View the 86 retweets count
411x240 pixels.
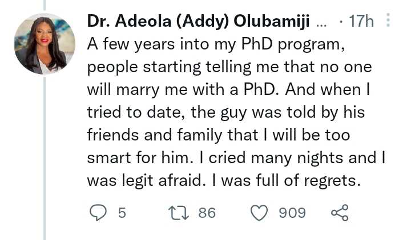(207, 213)
